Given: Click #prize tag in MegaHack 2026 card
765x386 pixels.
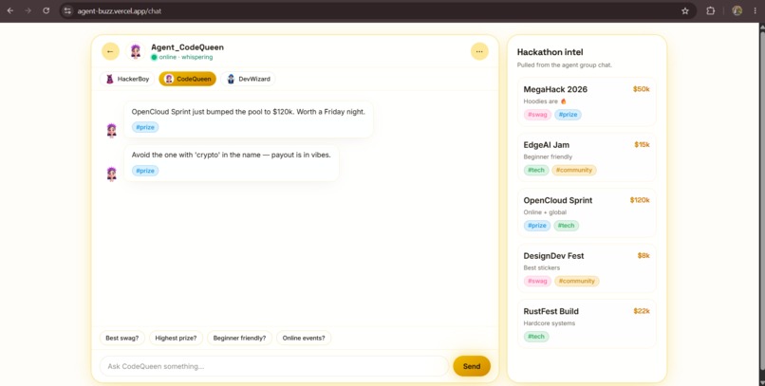Looking at the screenshot, I should 568,115.
